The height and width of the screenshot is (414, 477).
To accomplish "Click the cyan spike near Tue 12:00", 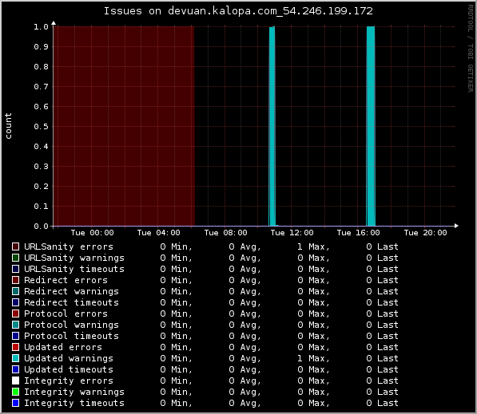I will 272,126.
